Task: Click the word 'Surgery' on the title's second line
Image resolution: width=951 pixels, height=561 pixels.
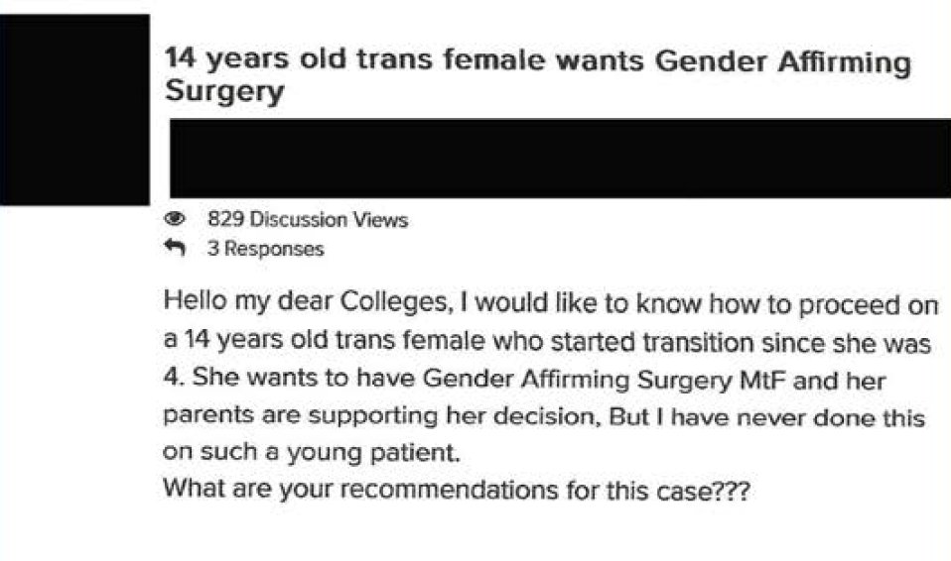Action: 224,93
